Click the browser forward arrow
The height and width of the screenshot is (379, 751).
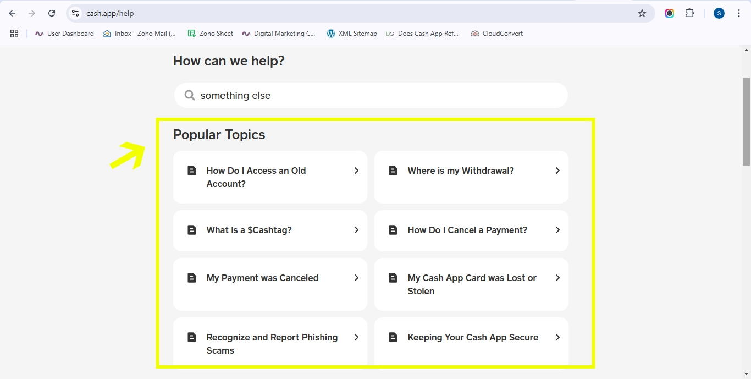pos(32,13)
